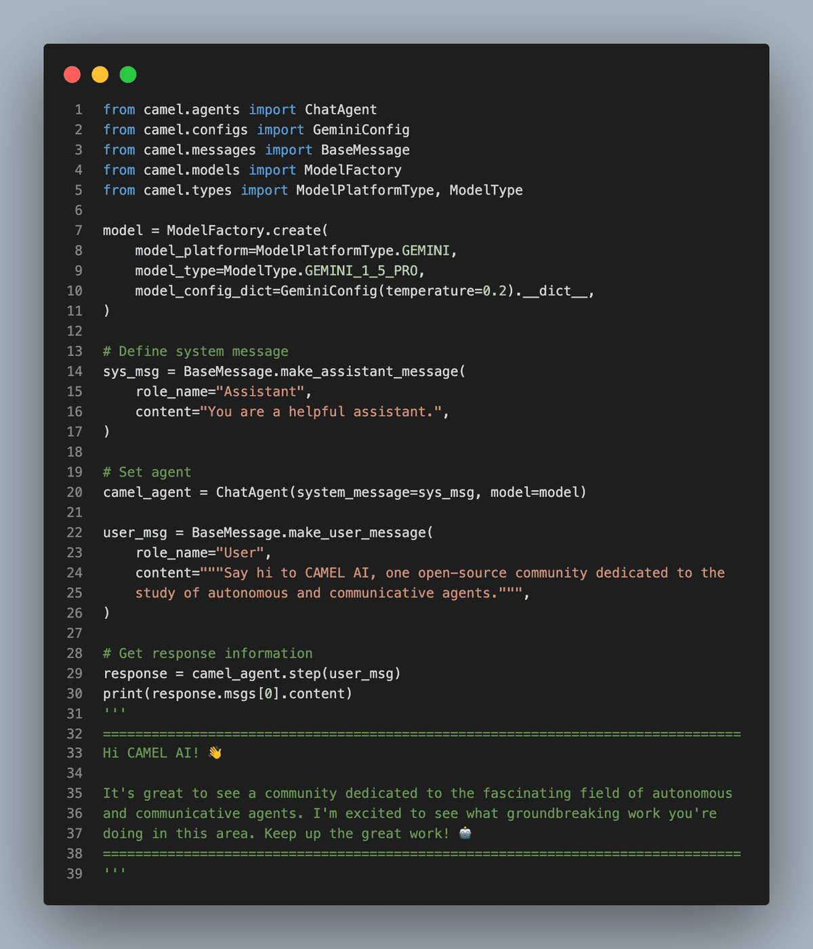The image size is (813, 949).
Task: Place cursor on GEMINI_1_5_PRO model type
Action: click(x=361, y=271)
